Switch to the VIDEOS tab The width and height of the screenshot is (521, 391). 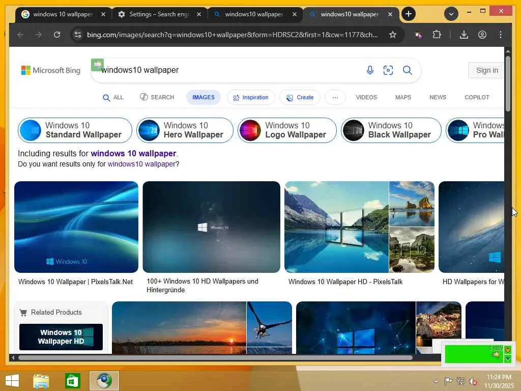pyautogui.click(x=366, y=97)
